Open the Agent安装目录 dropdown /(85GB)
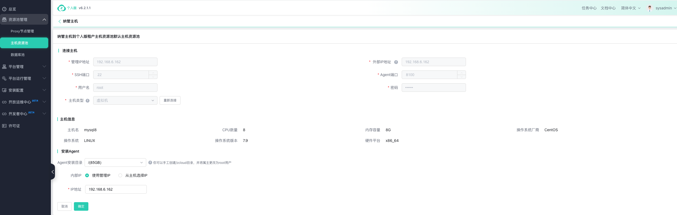 (115, 163)
